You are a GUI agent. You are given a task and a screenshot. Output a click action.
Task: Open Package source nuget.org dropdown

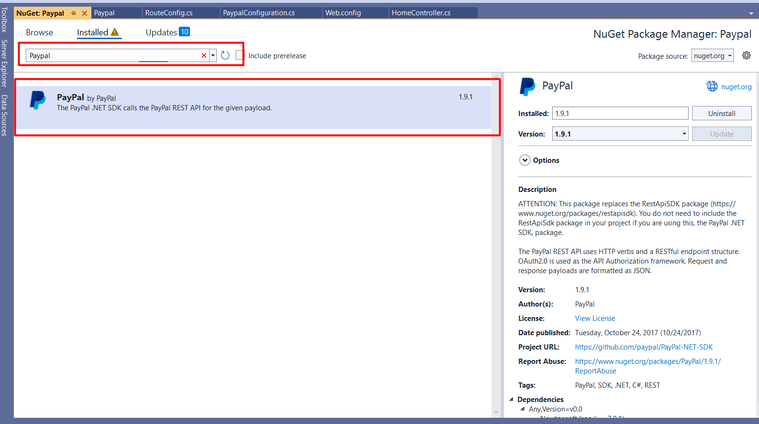point(713,56)
